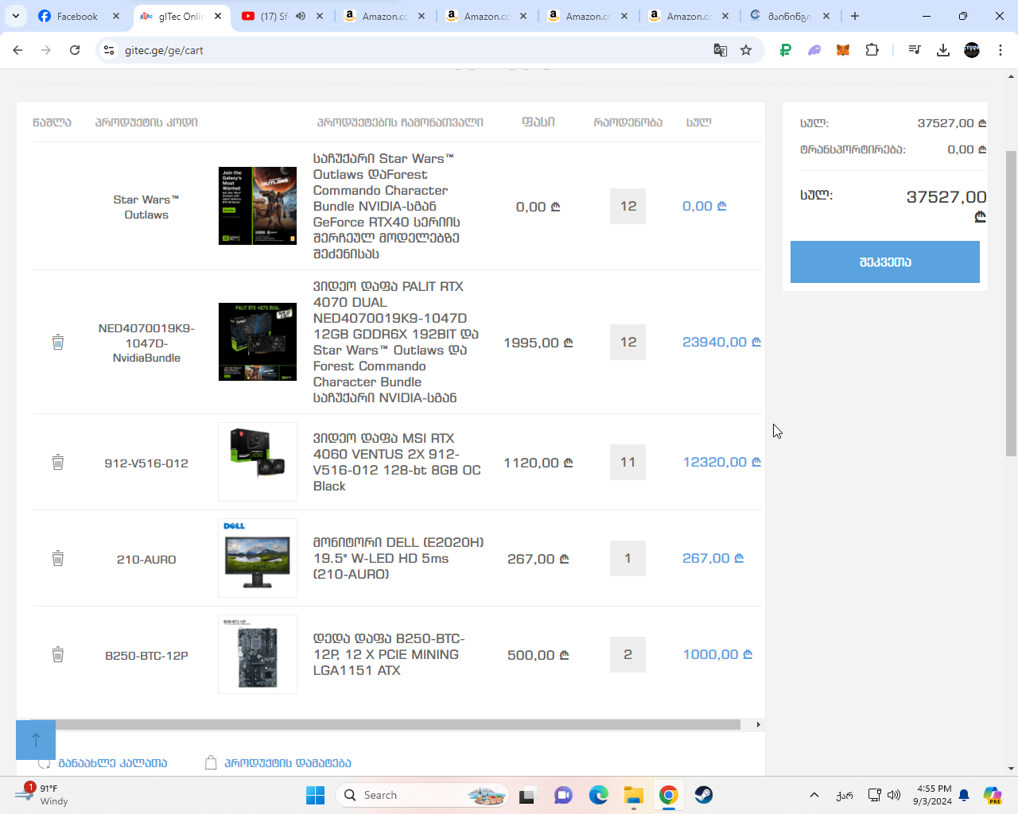Open Chrome downloads icon

pos(943,50)
